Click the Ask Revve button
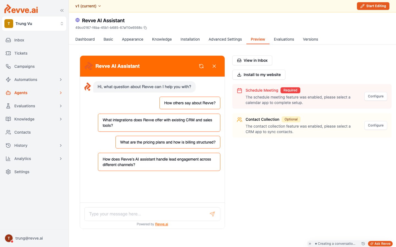The image size is (396, 247). point(380,244)
